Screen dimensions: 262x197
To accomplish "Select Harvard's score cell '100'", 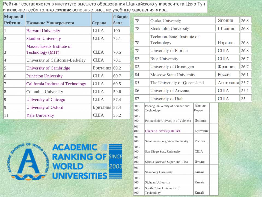I will coord(121,31).
